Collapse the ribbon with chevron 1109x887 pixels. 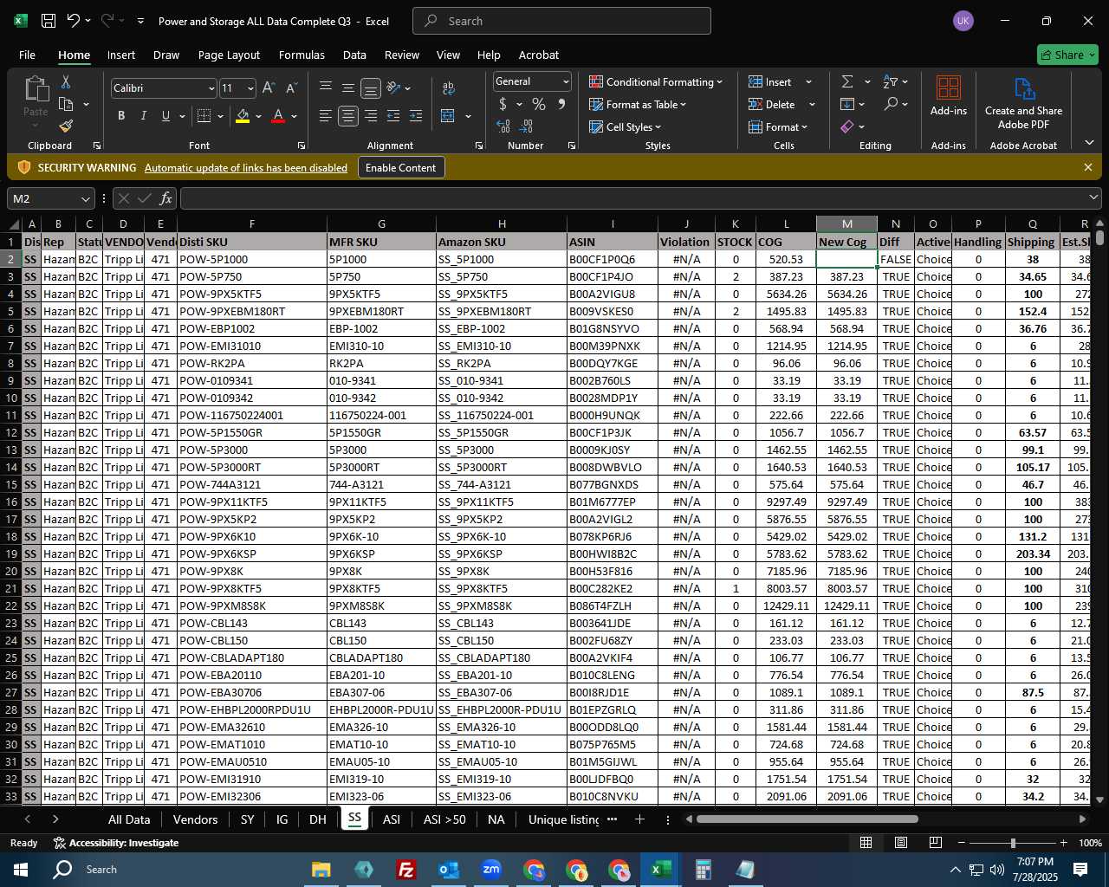point(1089,143)
